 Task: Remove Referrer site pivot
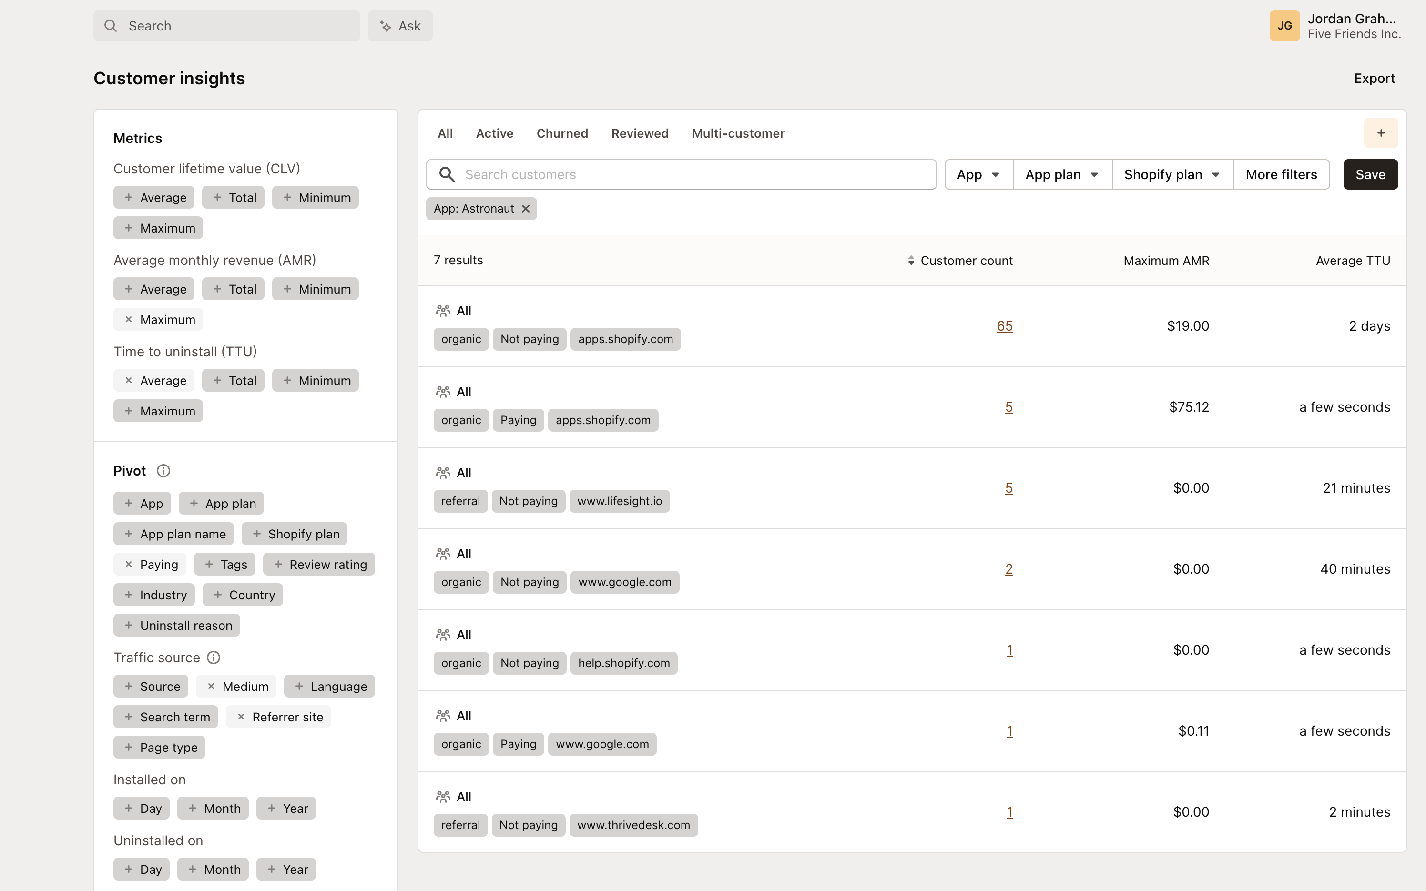pos(278,717)
